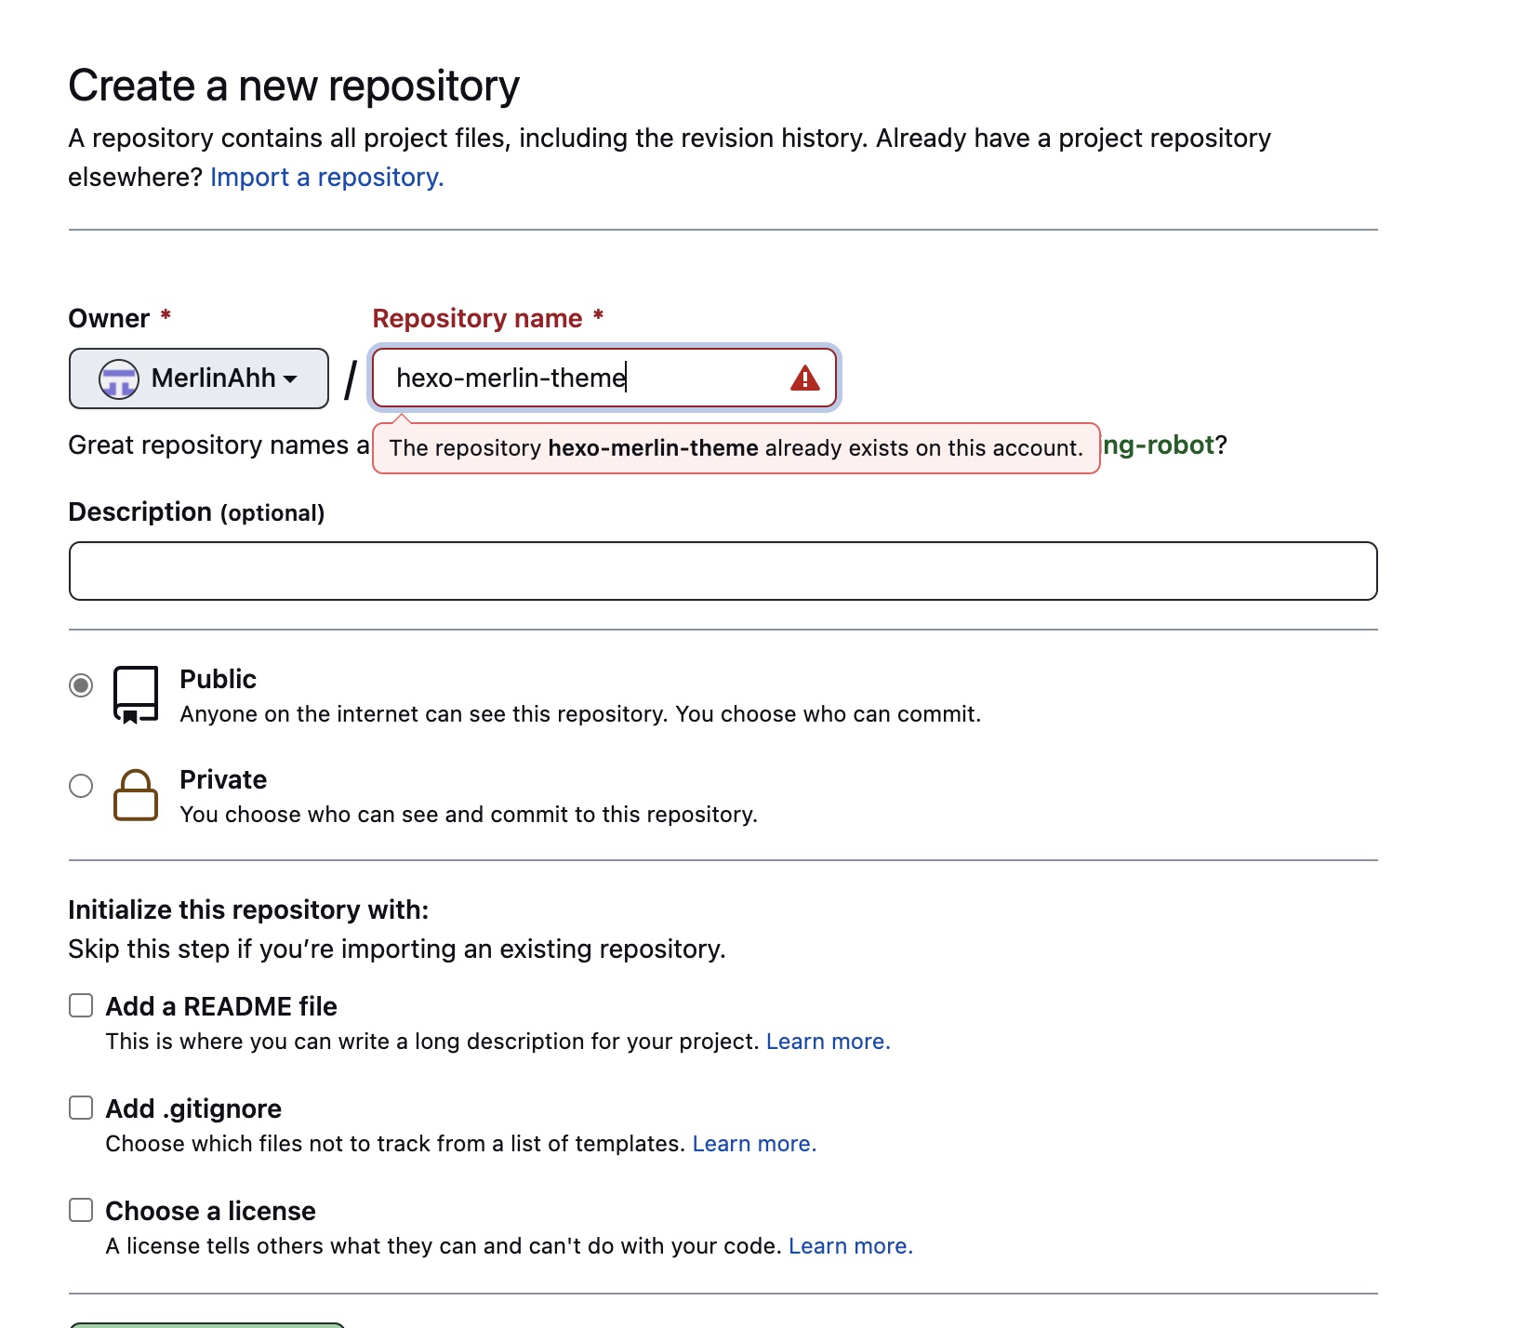The width and height of the screenshot is (1525, 1328).
Task: Follow the license Learn more link
Action: [850, 1246]
